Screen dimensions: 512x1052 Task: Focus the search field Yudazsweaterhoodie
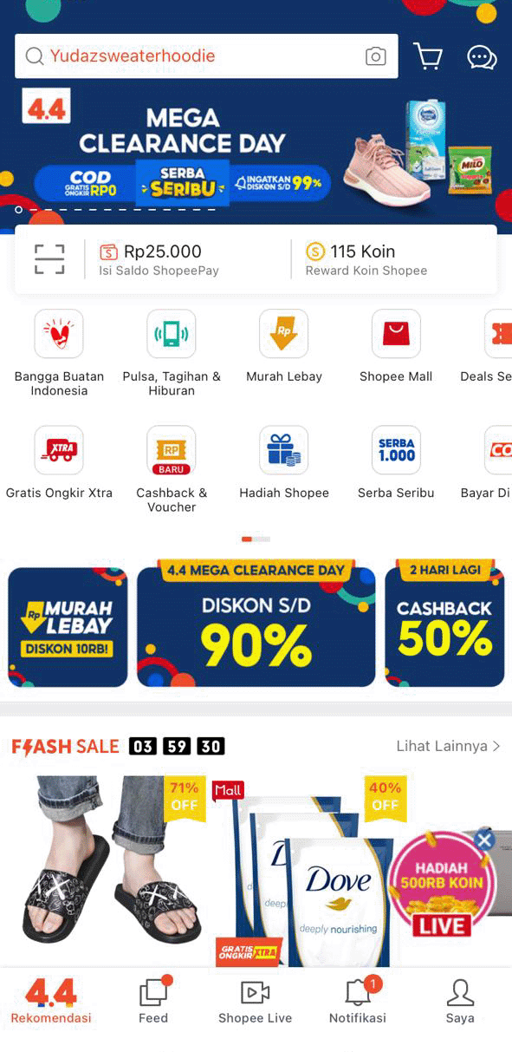pyautogui.click(x=206, y=56)
